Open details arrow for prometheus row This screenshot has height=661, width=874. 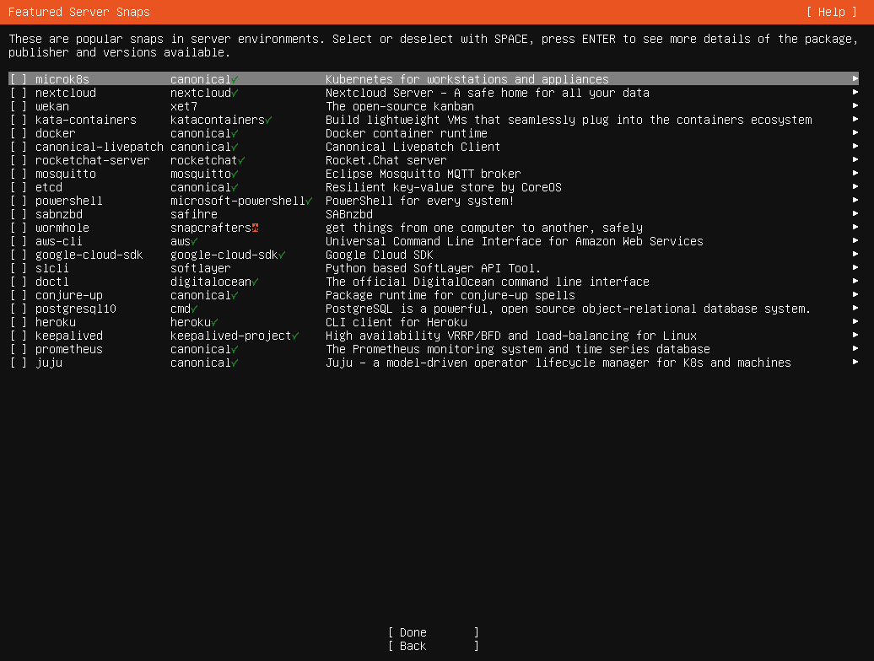point(855,348)
